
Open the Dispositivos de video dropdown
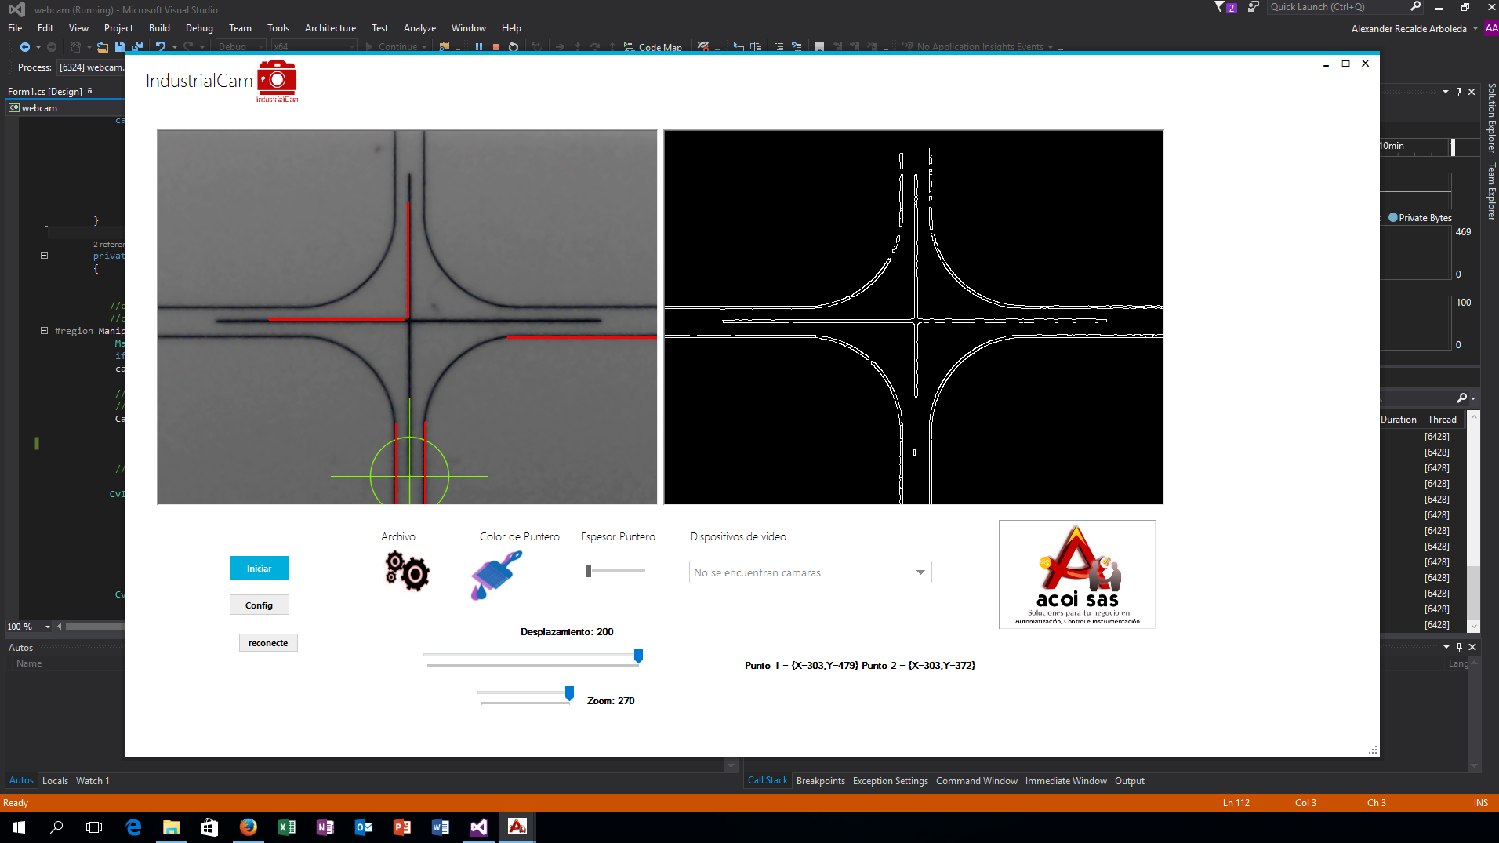[810, 572]
